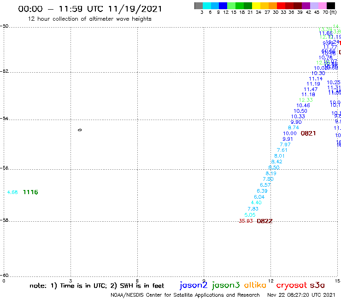Click the 11.14 wave height value
This screenshot has height=299, width=341.
tap(316, 79)
